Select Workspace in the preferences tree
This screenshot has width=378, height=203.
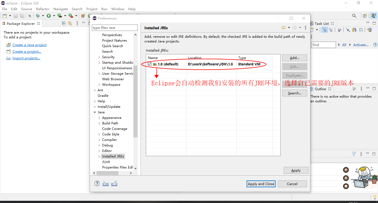click(111, 85)
